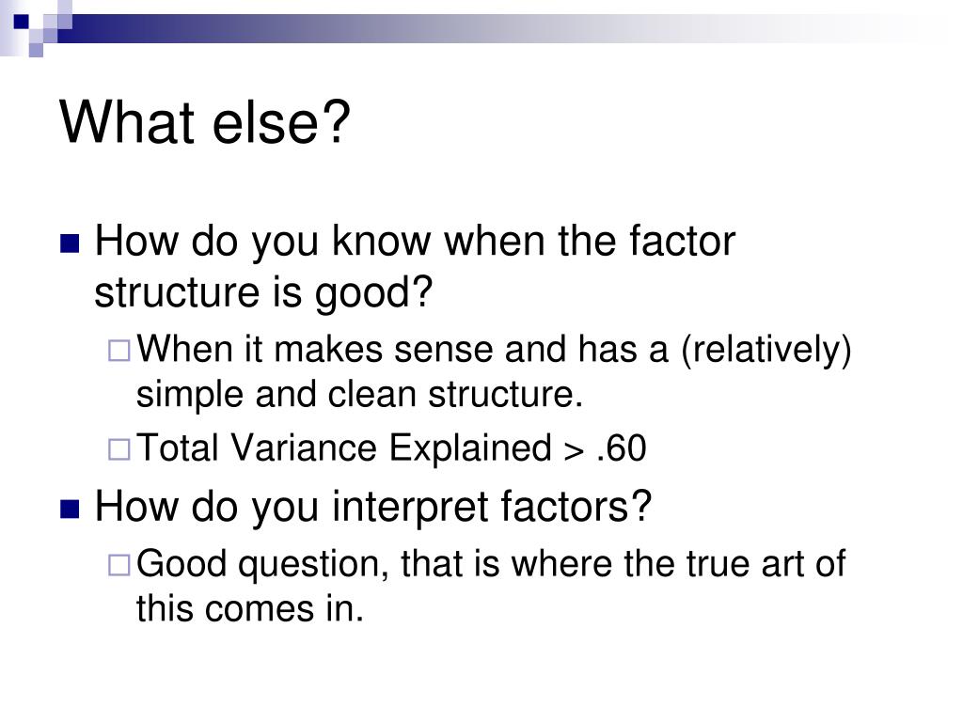Click the text 'When it makes sense and has a (relatively)'
The height and width of the screenshot is (722, 963).
tap(494, 350)
